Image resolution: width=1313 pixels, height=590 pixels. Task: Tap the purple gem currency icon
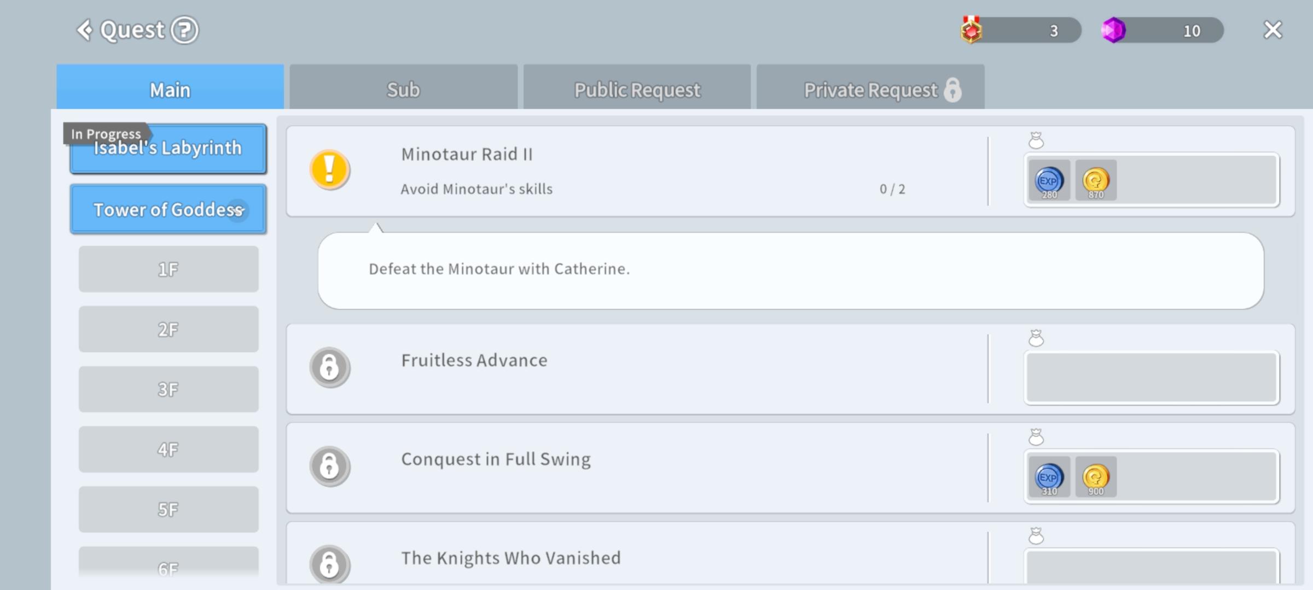click(1113, 30)
